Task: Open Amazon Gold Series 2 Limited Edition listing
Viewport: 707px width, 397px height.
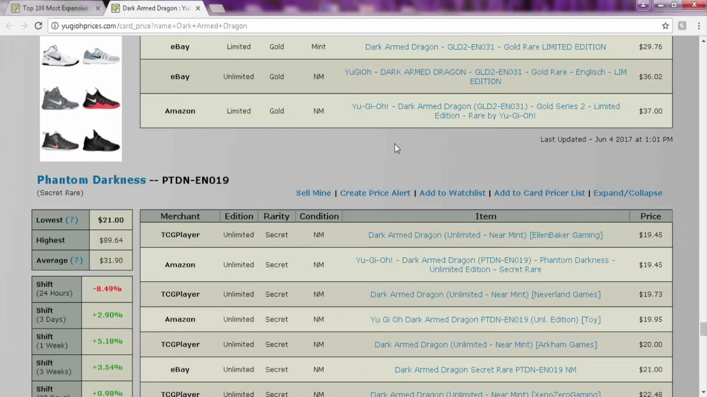Action: (486, 111)
